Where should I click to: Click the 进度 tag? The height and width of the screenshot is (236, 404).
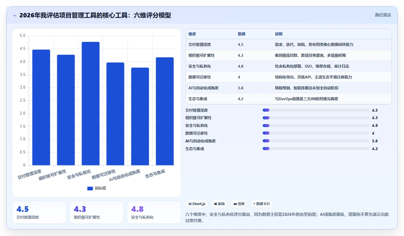[x=239, y=204]
